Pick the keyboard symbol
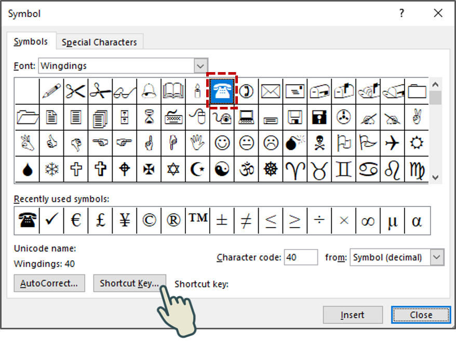 [173, 117]
